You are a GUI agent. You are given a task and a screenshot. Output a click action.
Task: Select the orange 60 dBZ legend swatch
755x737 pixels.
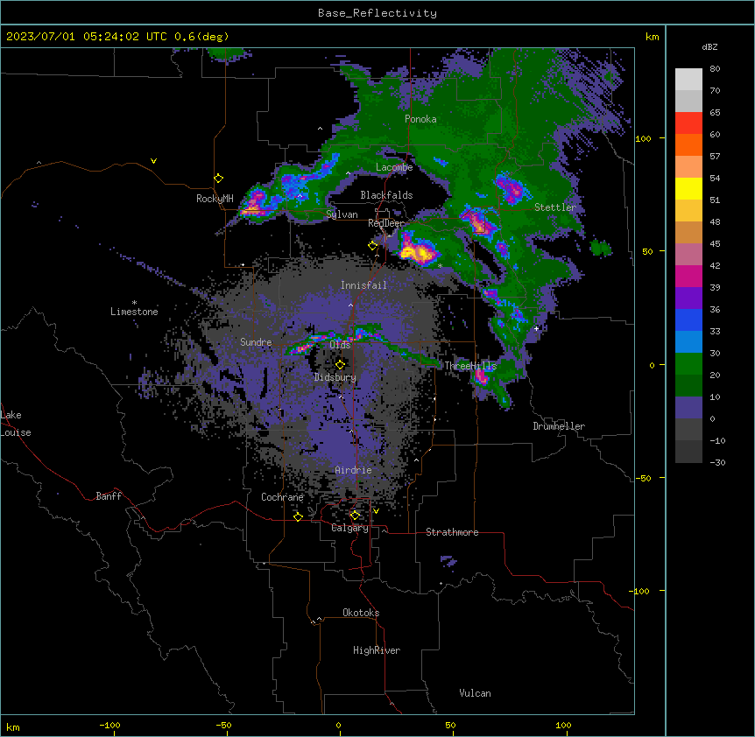click(688, 144)
